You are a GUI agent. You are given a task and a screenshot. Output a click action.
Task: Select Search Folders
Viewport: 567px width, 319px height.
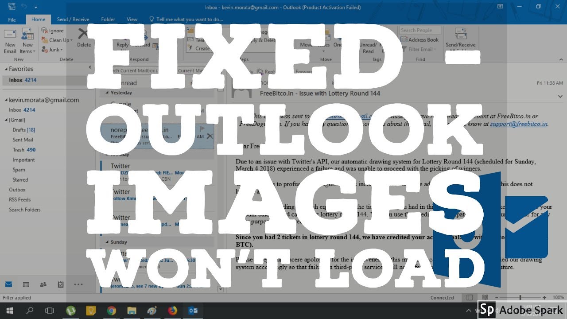point(25,210)
